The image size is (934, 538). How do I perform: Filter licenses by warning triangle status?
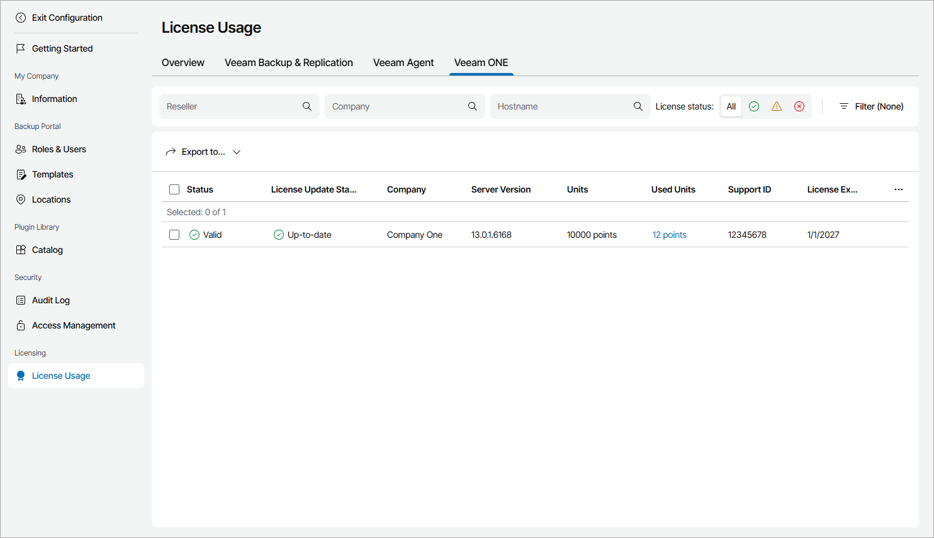777,106
